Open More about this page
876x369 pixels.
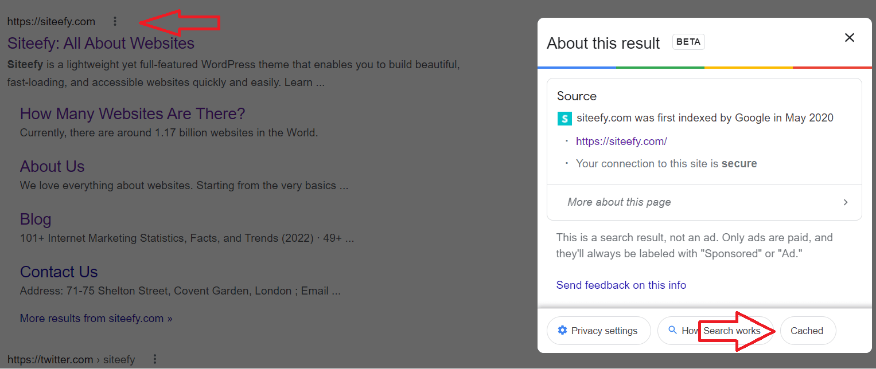click(619, 202)
